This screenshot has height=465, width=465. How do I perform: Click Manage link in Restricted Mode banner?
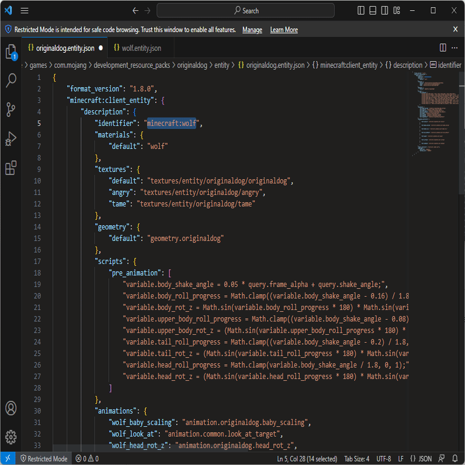[x=252, y=30]
